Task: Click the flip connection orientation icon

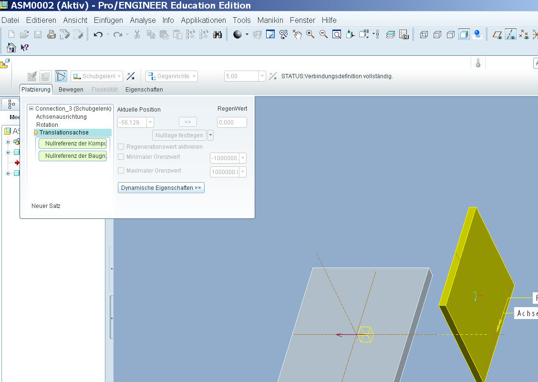Action: point(131,76)
